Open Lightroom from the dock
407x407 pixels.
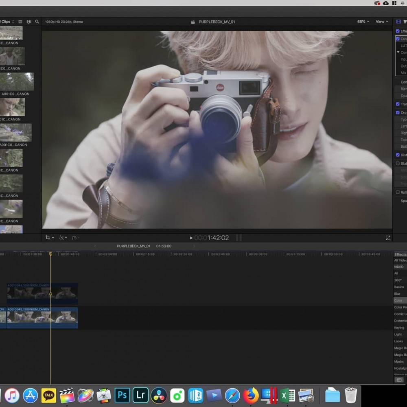click(140, 395)
